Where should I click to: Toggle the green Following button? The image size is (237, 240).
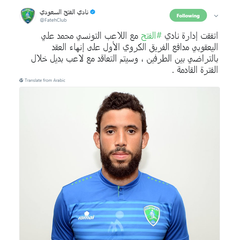pyautogui.click(x=188, y=15)
